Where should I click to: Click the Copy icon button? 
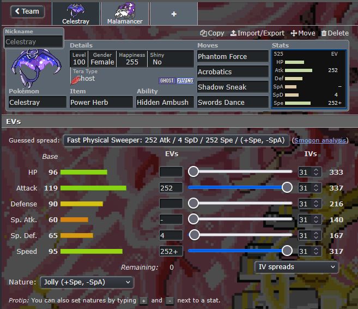[x=212, y=33]
